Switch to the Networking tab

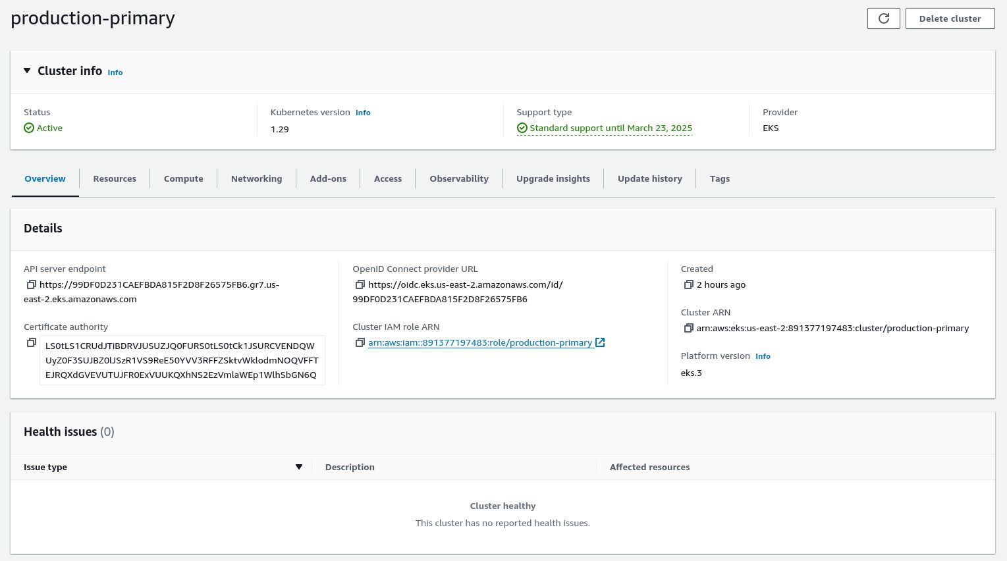(x=256, y=178)
